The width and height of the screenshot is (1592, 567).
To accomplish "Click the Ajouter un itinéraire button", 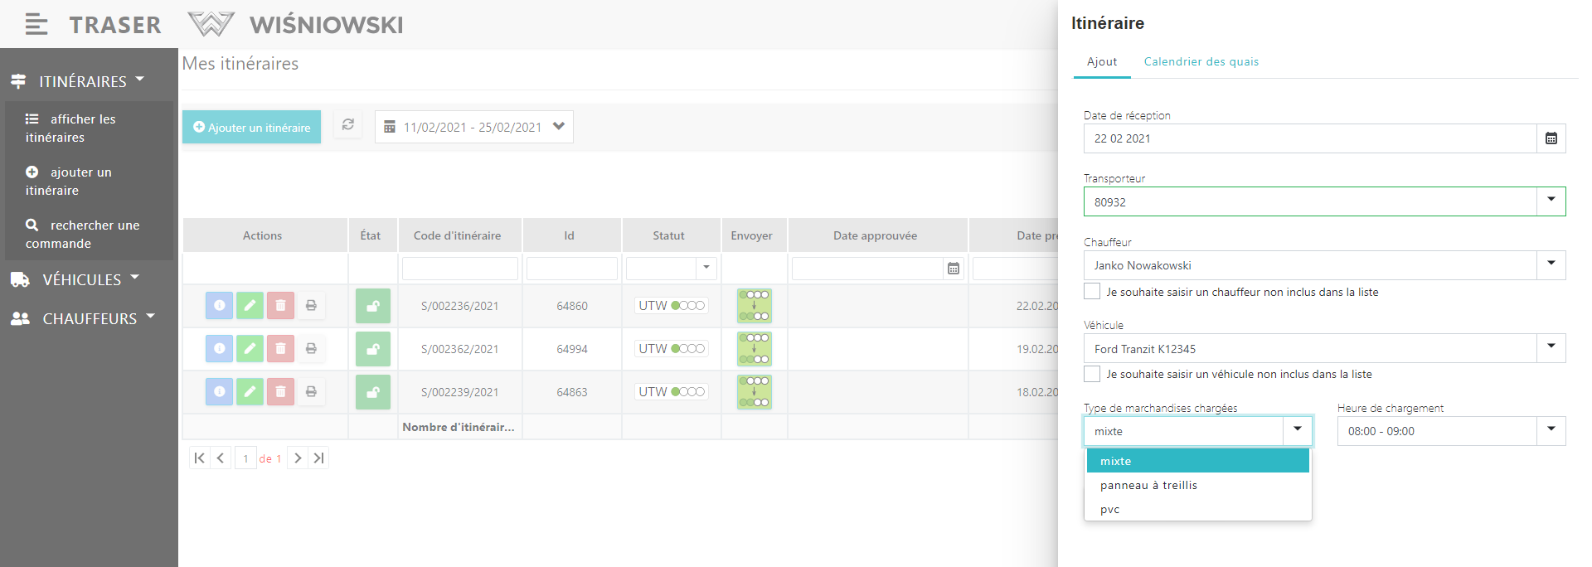I will click(x=251, y=127).
